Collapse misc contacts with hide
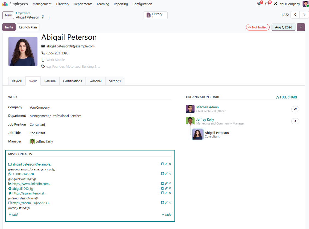This screenshot has height=229, width=309. tap(167, 214)
